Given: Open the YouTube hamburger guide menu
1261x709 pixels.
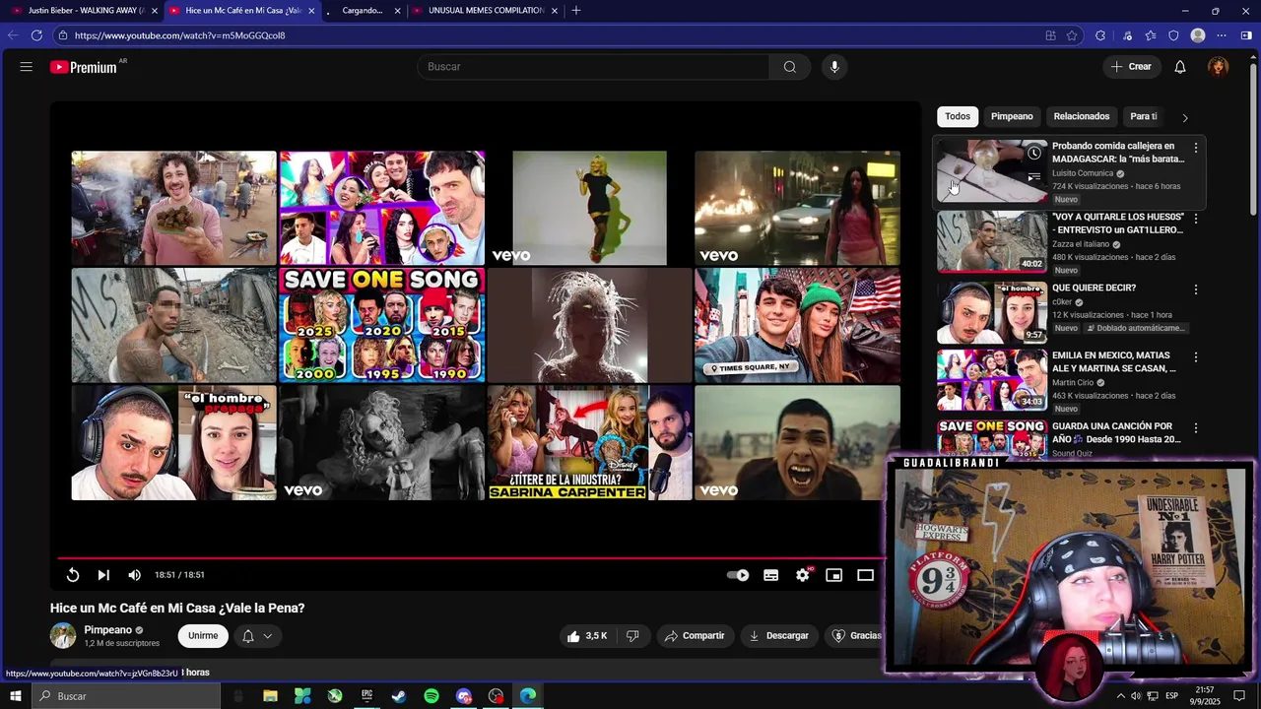Looking at the screenshot, I should pyautogui.click(x=27, y=67).
